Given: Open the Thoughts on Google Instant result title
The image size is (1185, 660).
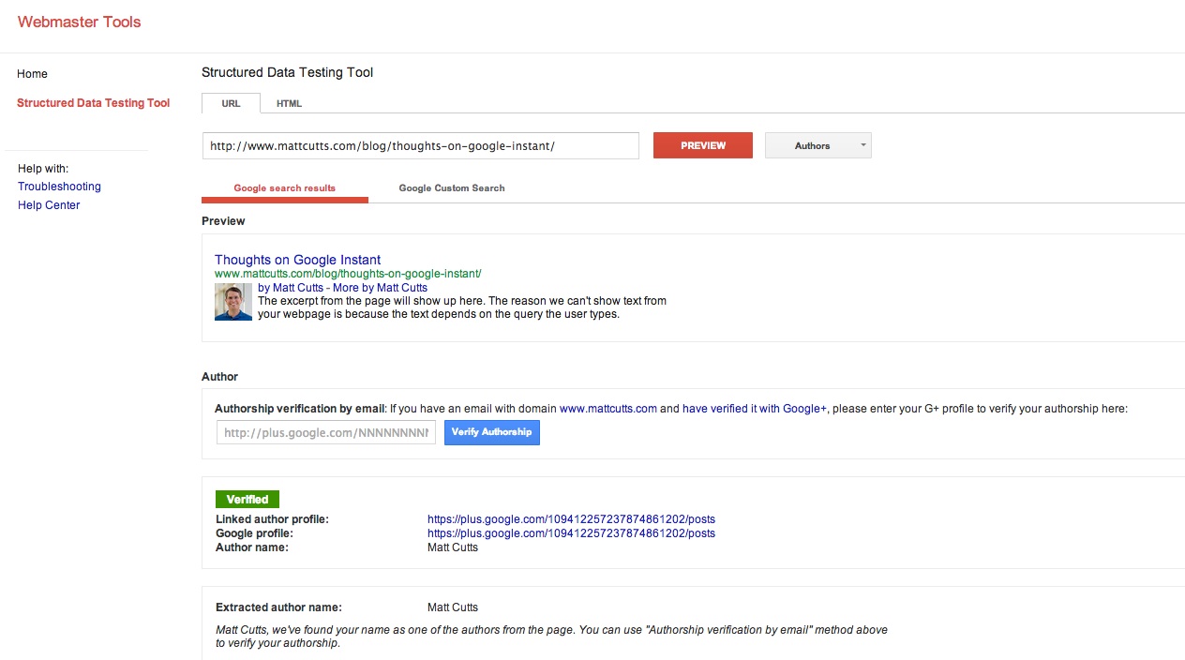Looking at the screenshot, I should [x=297, y=260].
